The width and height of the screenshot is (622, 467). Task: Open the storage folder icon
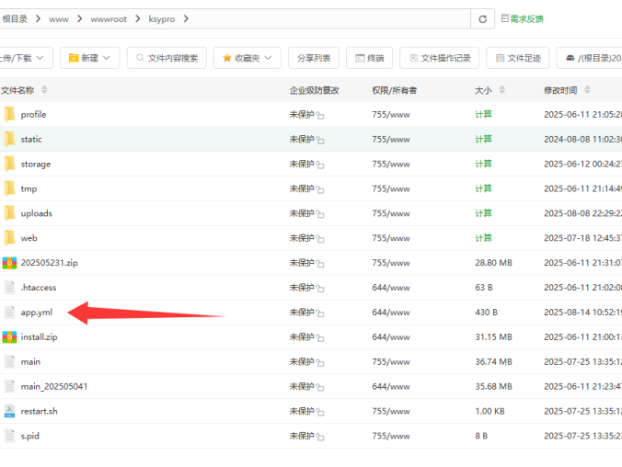click(9, 164)
